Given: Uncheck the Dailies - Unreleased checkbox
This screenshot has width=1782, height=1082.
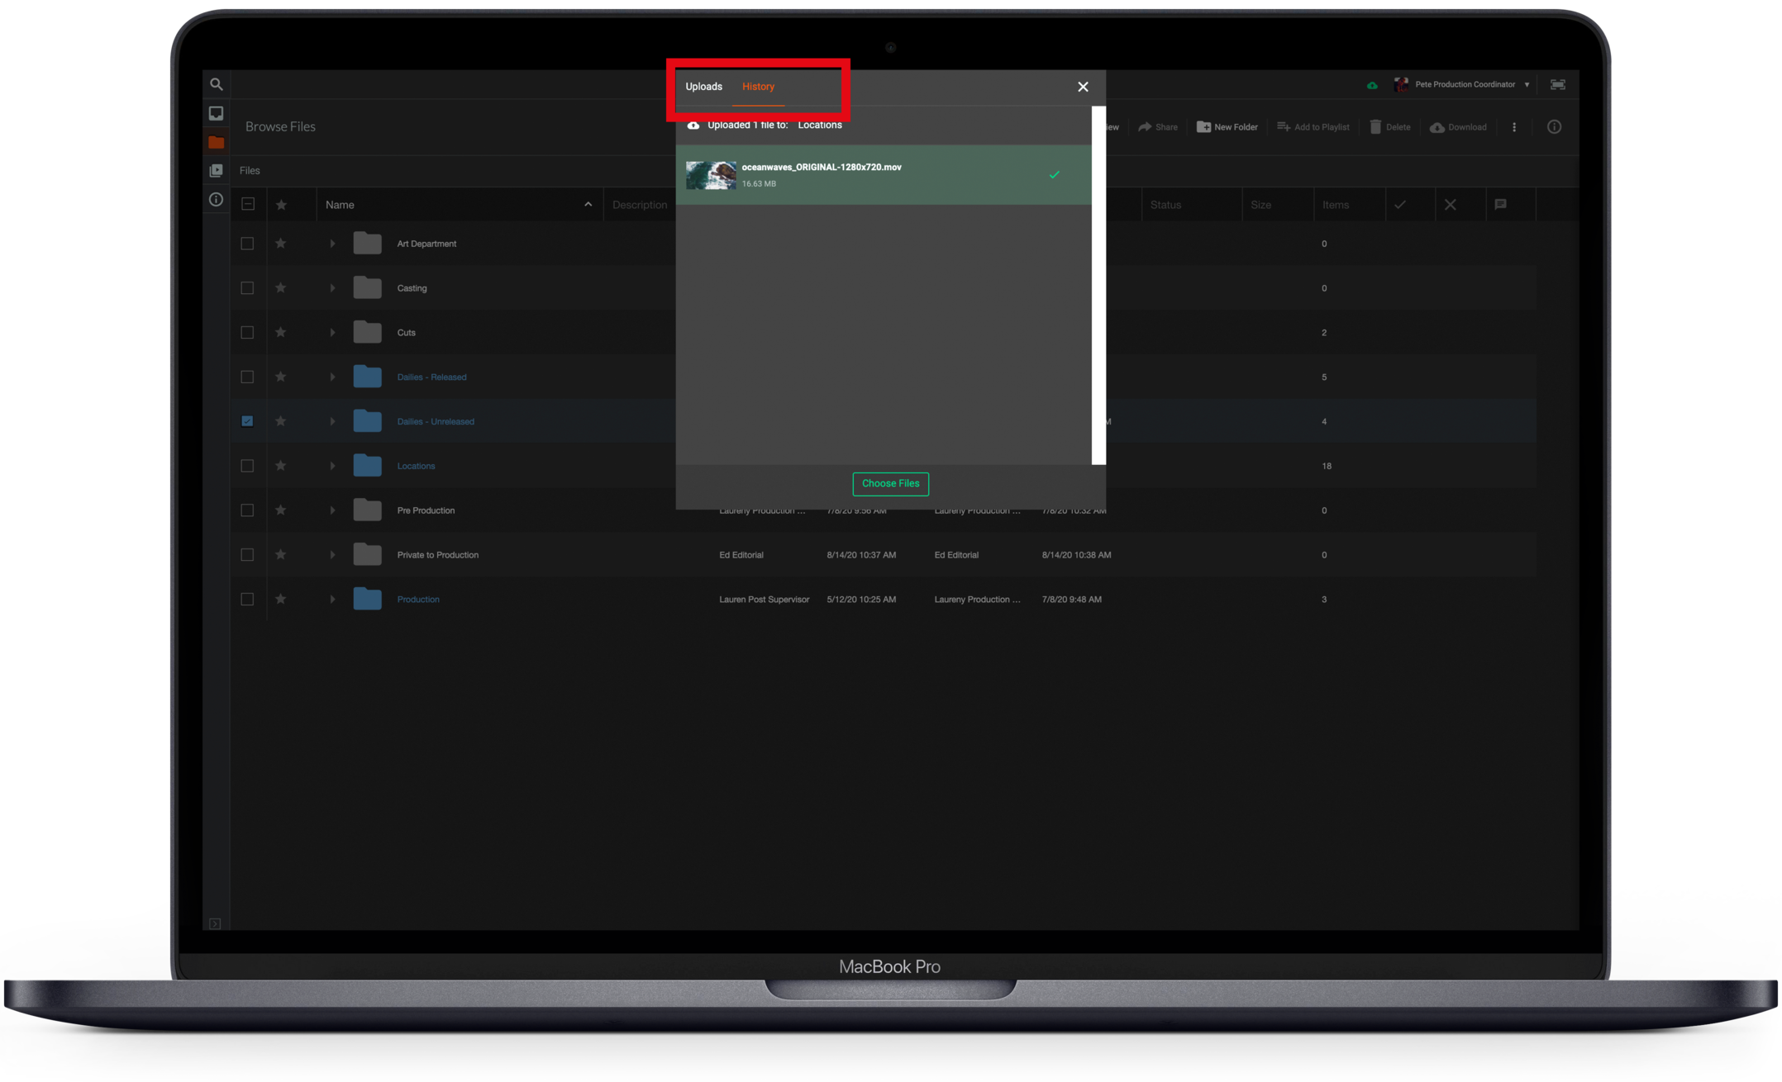Looking at the screenshot, I should coord(247,421).
